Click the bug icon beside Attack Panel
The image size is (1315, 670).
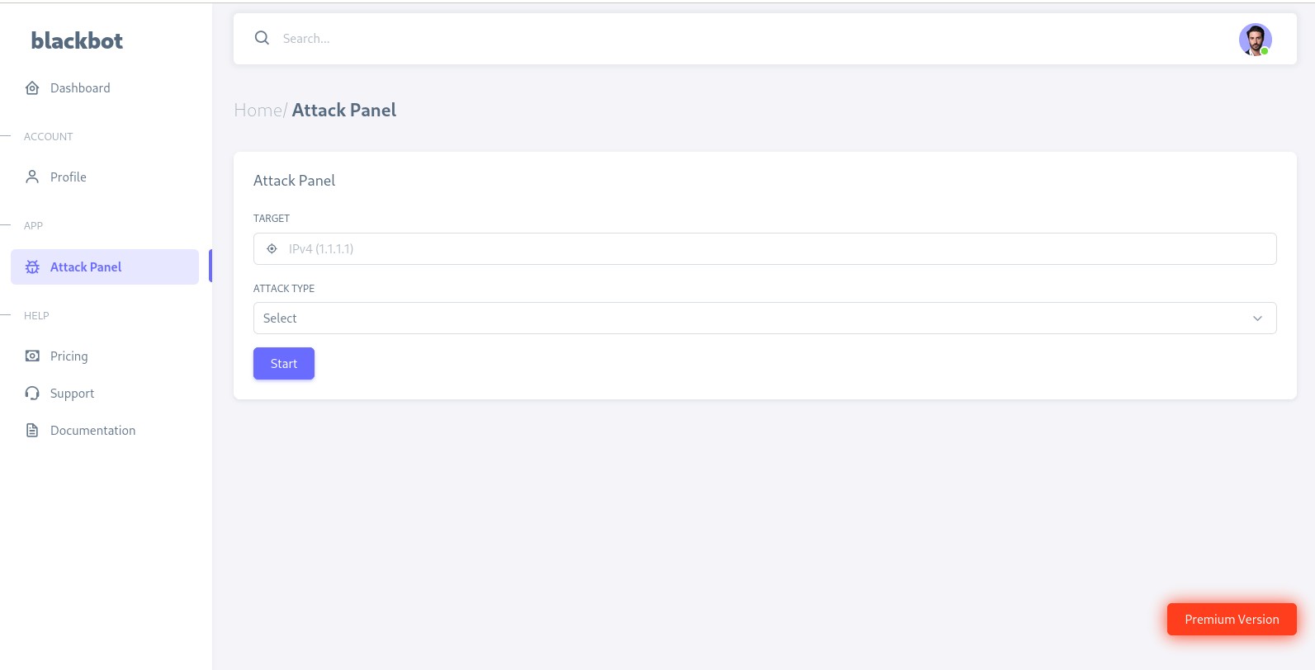[x=32, y=267]
